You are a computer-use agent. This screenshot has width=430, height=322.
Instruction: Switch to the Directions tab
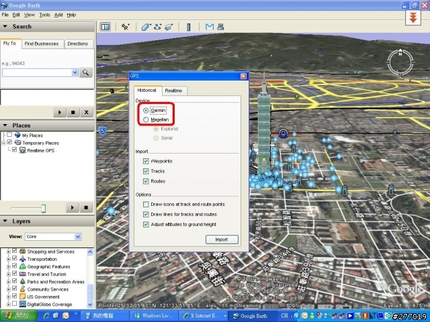click(x=78, y=44)
